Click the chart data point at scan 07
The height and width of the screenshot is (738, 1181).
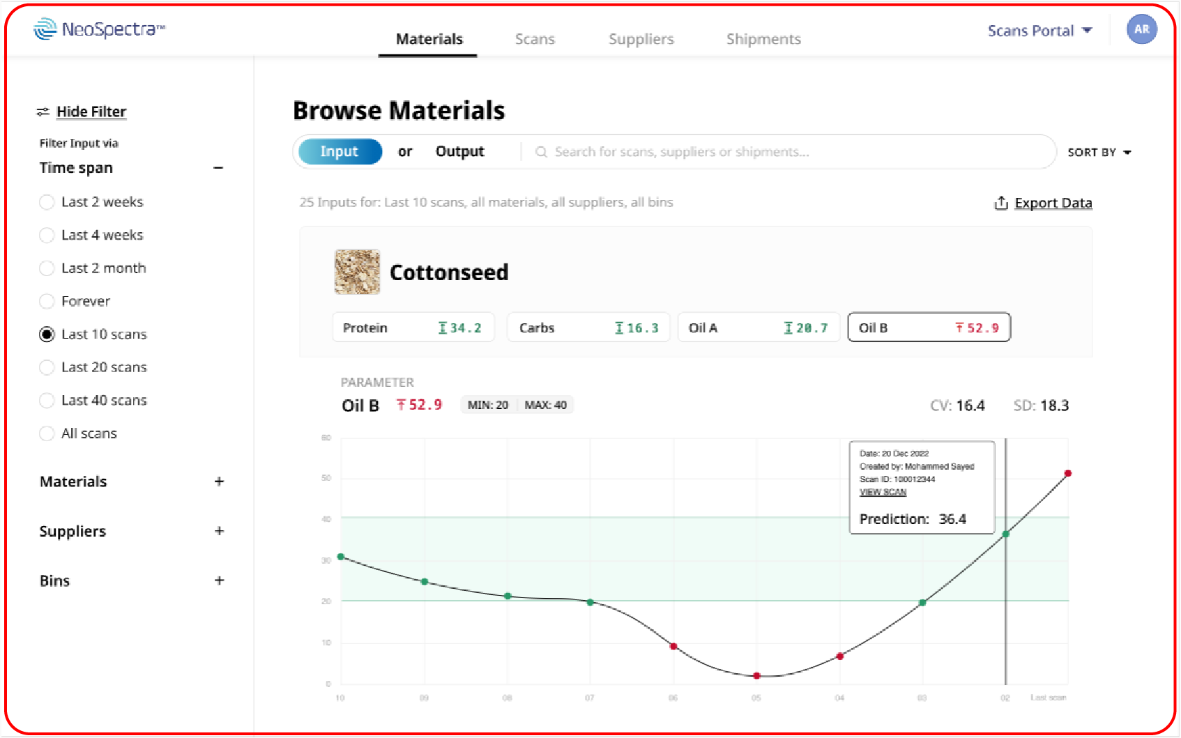pyautogui.click(x=590, y=602)
